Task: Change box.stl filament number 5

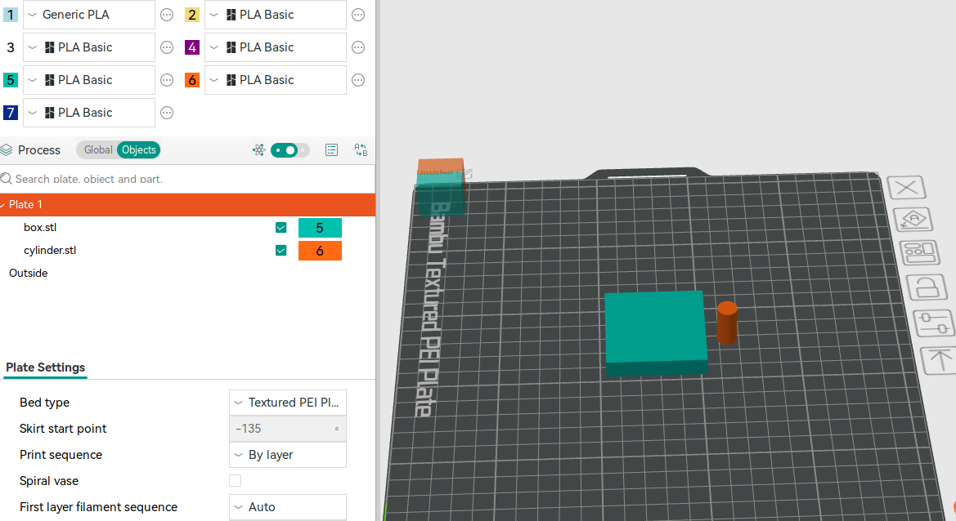Action: [320, 228]
